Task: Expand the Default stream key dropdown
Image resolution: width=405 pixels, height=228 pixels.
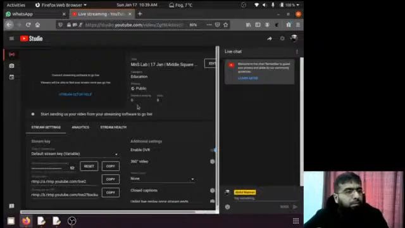Action: (75, 154)
